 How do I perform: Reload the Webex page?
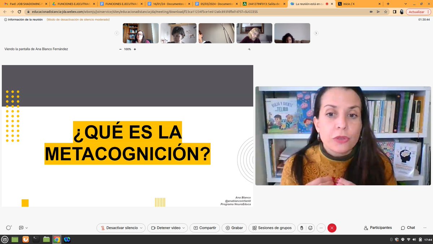point(19,12)
